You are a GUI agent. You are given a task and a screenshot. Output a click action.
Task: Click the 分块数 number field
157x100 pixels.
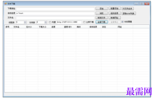tap(41, 22)
